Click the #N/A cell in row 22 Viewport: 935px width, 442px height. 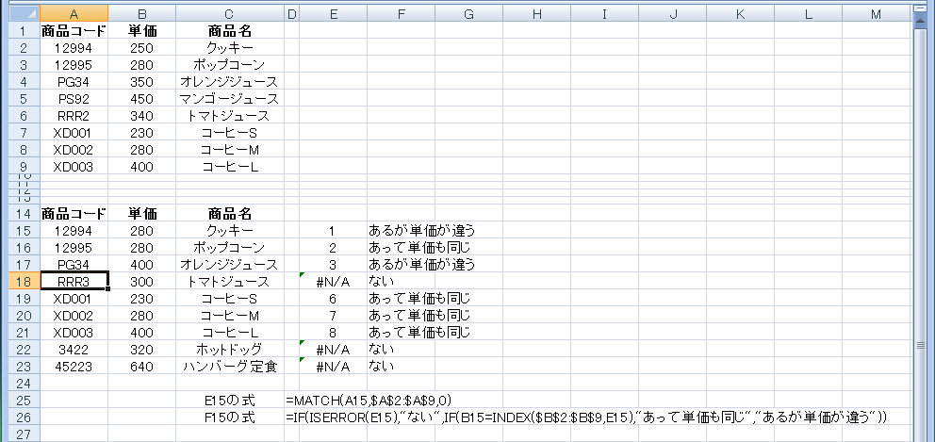point(332,349)
